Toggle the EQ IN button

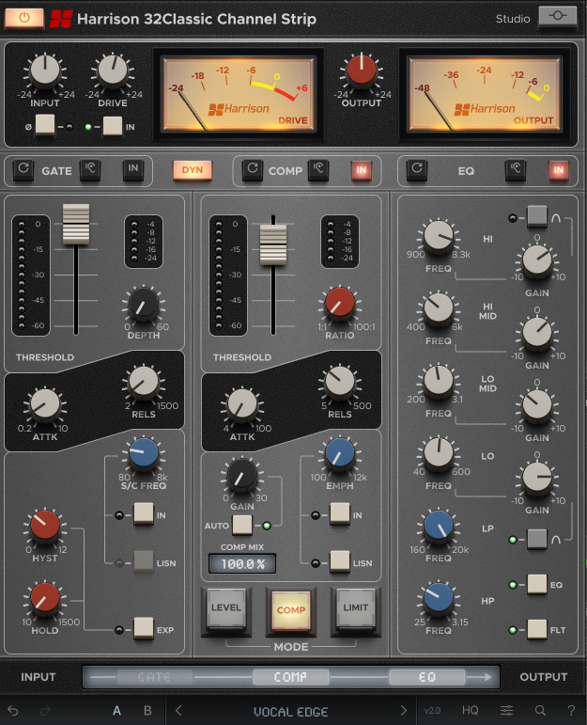559,169
